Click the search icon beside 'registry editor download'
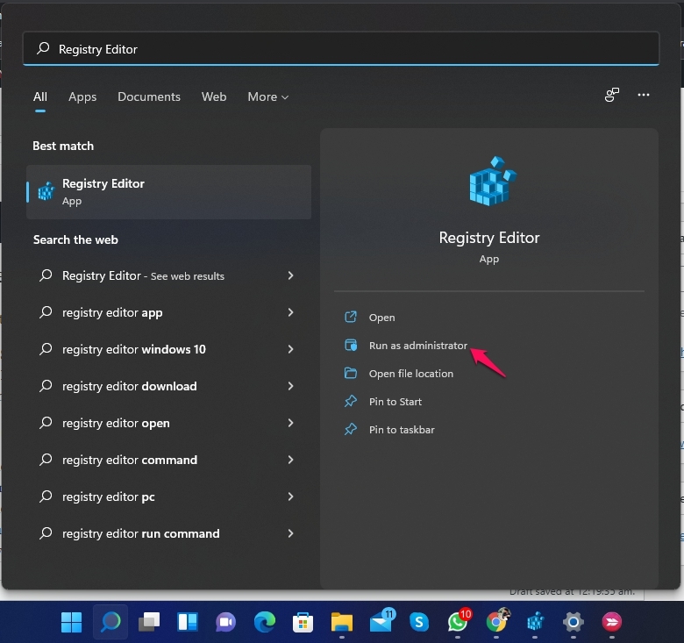Viewport: 684px width, 643px height. pyautogui.click(x=46, y=386)
